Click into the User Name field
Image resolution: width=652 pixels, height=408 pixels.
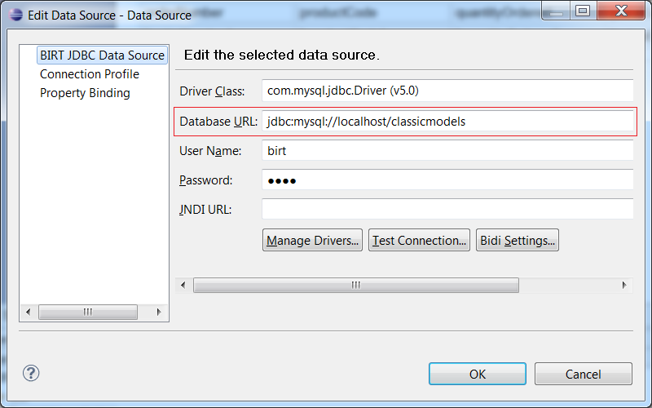(x=447, y=151)
